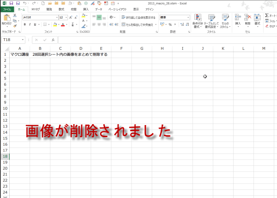
Task: Click the Borders grid icon
Action: click(x=45, y=24)
